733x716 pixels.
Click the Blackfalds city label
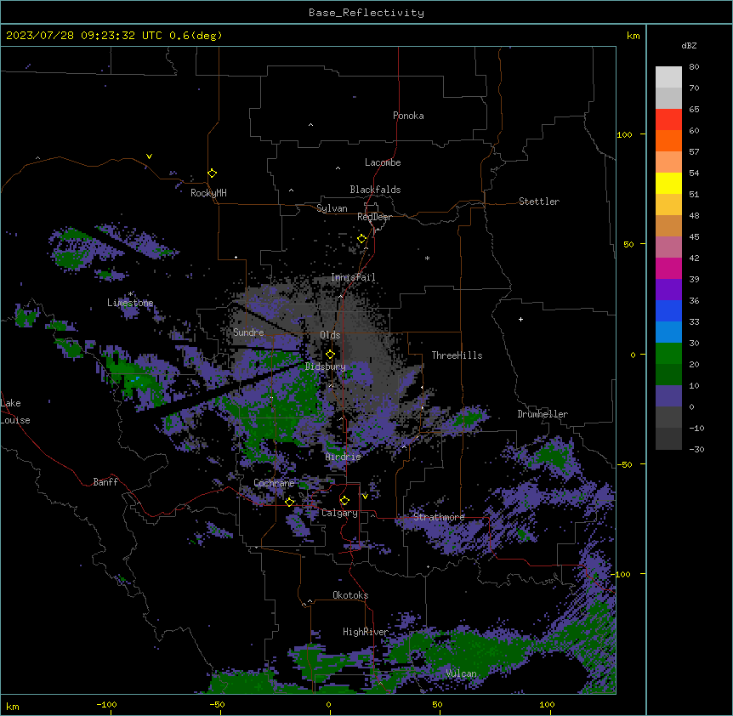375,190
